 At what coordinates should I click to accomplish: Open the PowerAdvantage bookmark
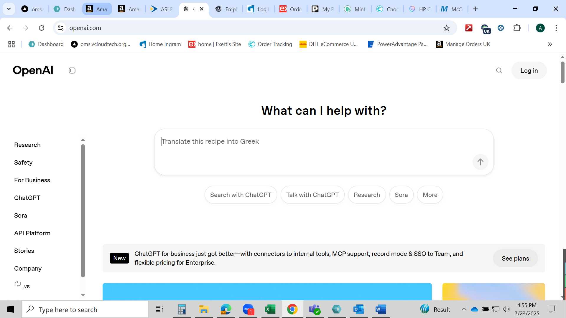click(x=398, y=44)
